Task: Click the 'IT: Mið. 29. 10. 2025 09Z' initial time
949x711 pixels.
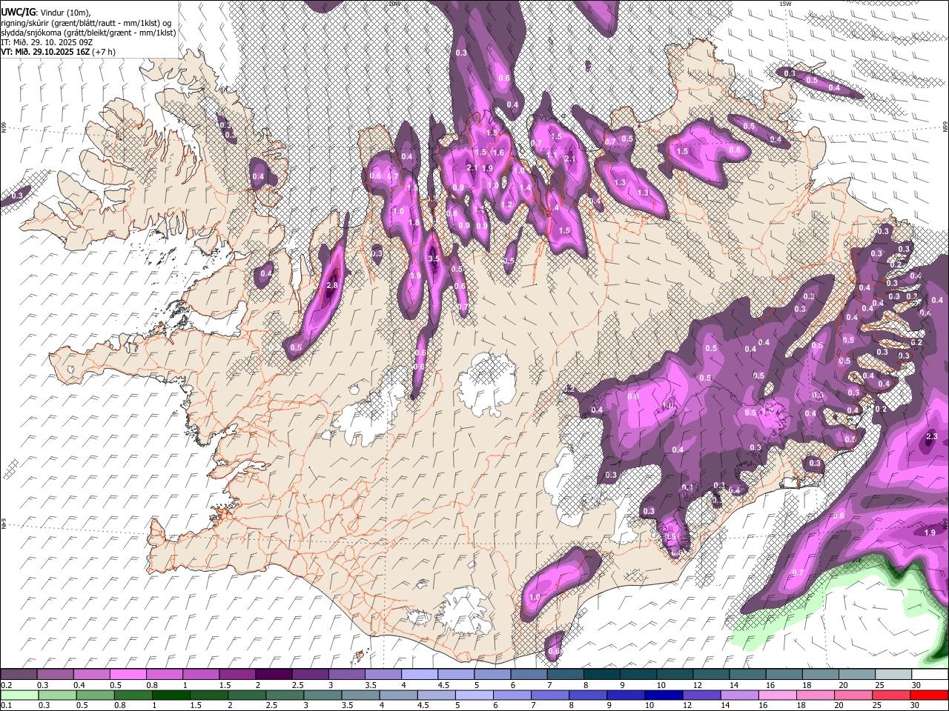Action: tap(47, 42)
